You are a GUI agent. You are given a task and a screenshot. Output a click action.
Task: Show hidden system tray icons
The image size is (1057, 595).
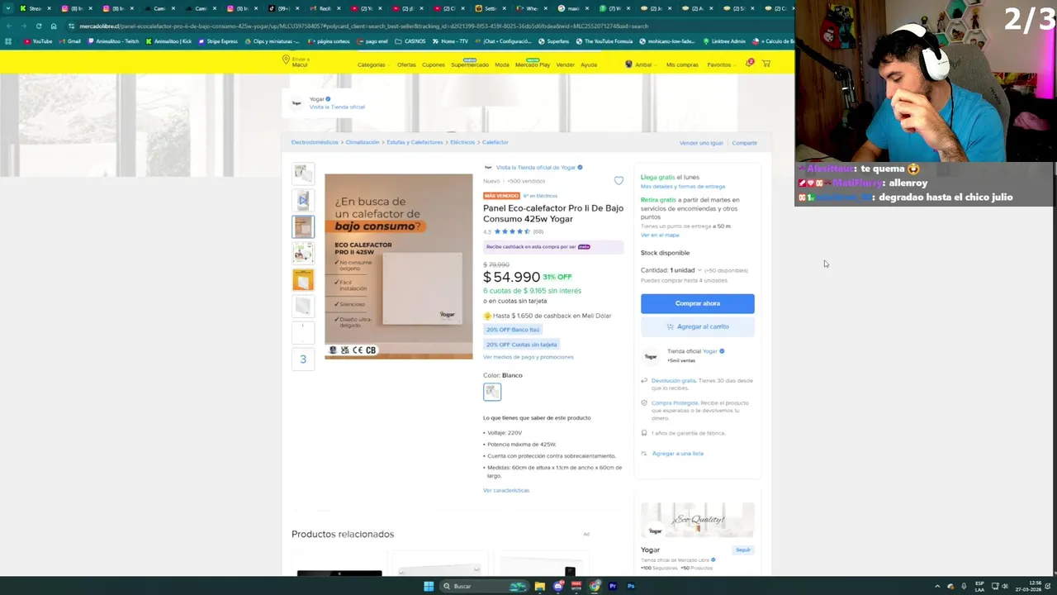[x=937, y=587]
